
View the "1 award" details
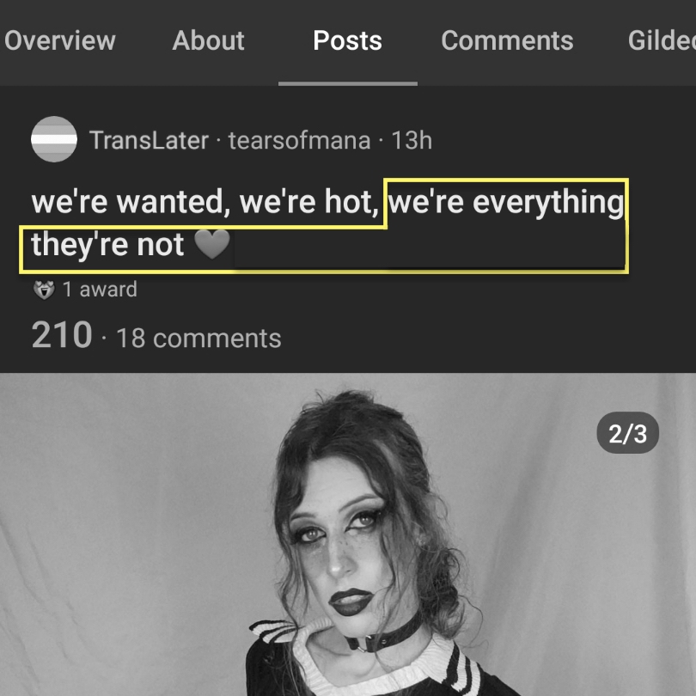[x=100, y=290]
